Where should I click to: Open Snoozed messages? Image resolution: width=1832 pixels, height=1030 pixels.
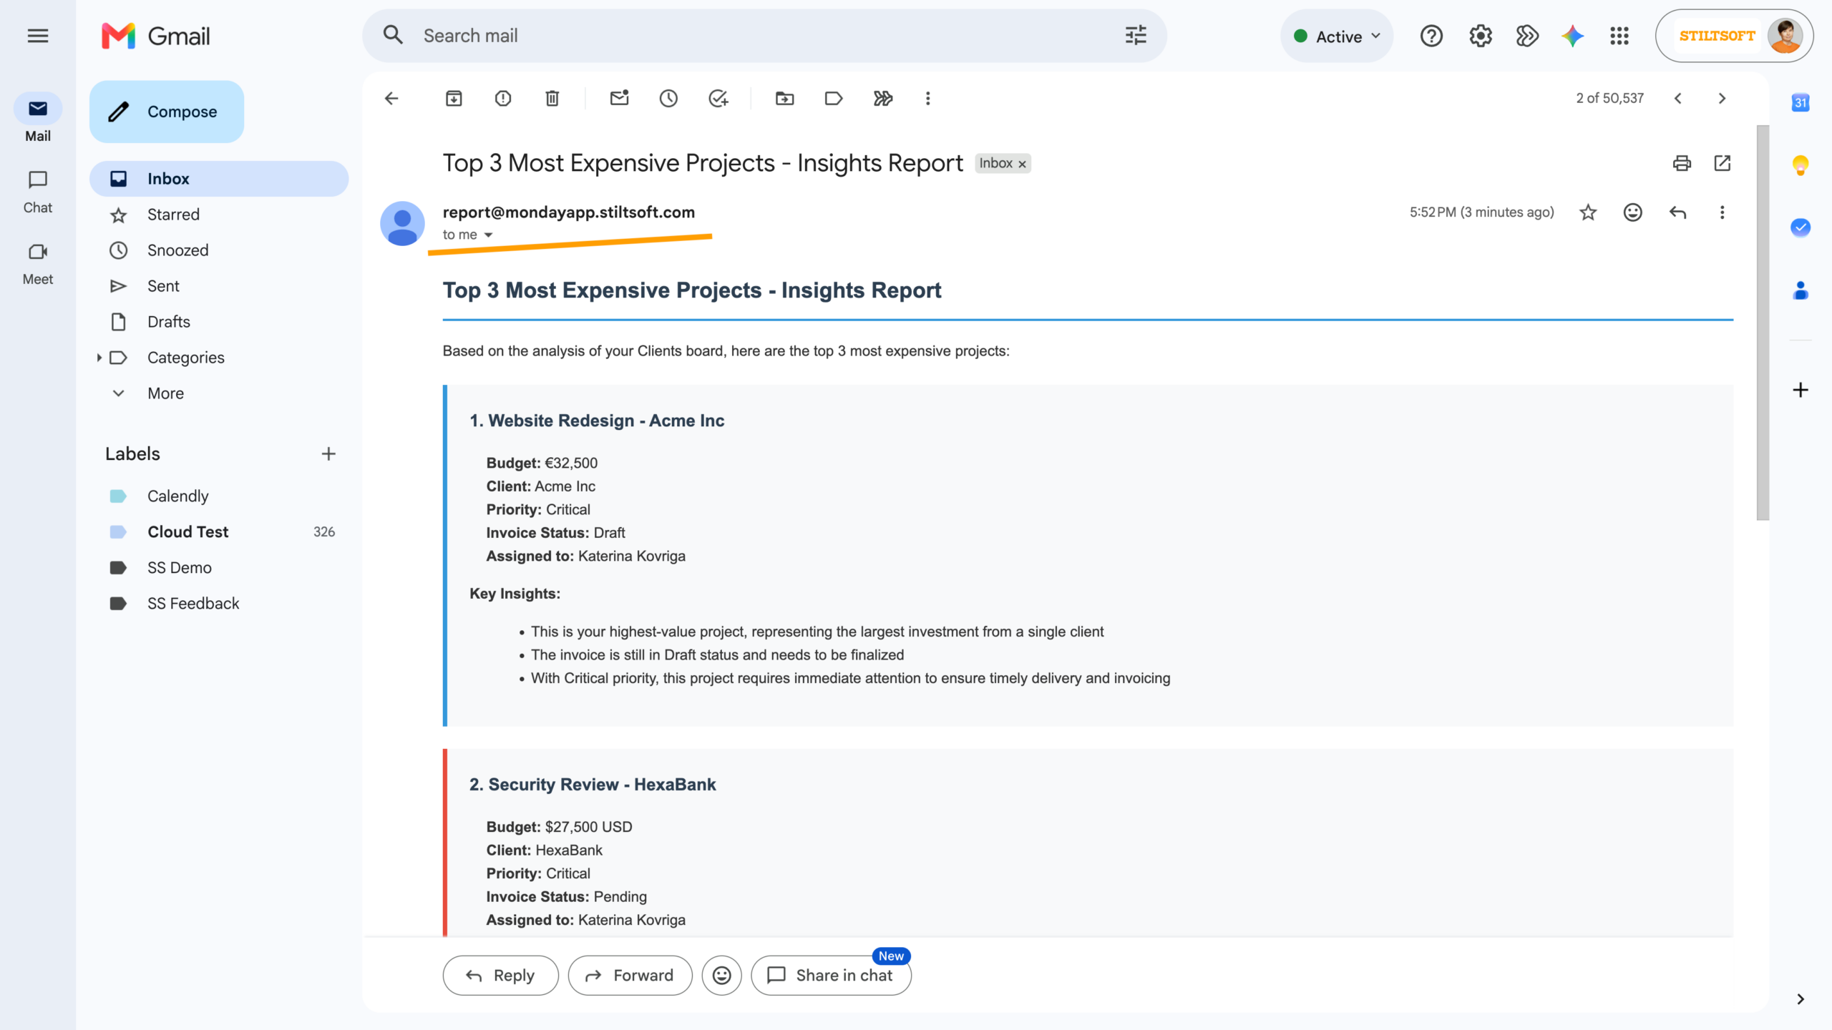tap(219, 250)
